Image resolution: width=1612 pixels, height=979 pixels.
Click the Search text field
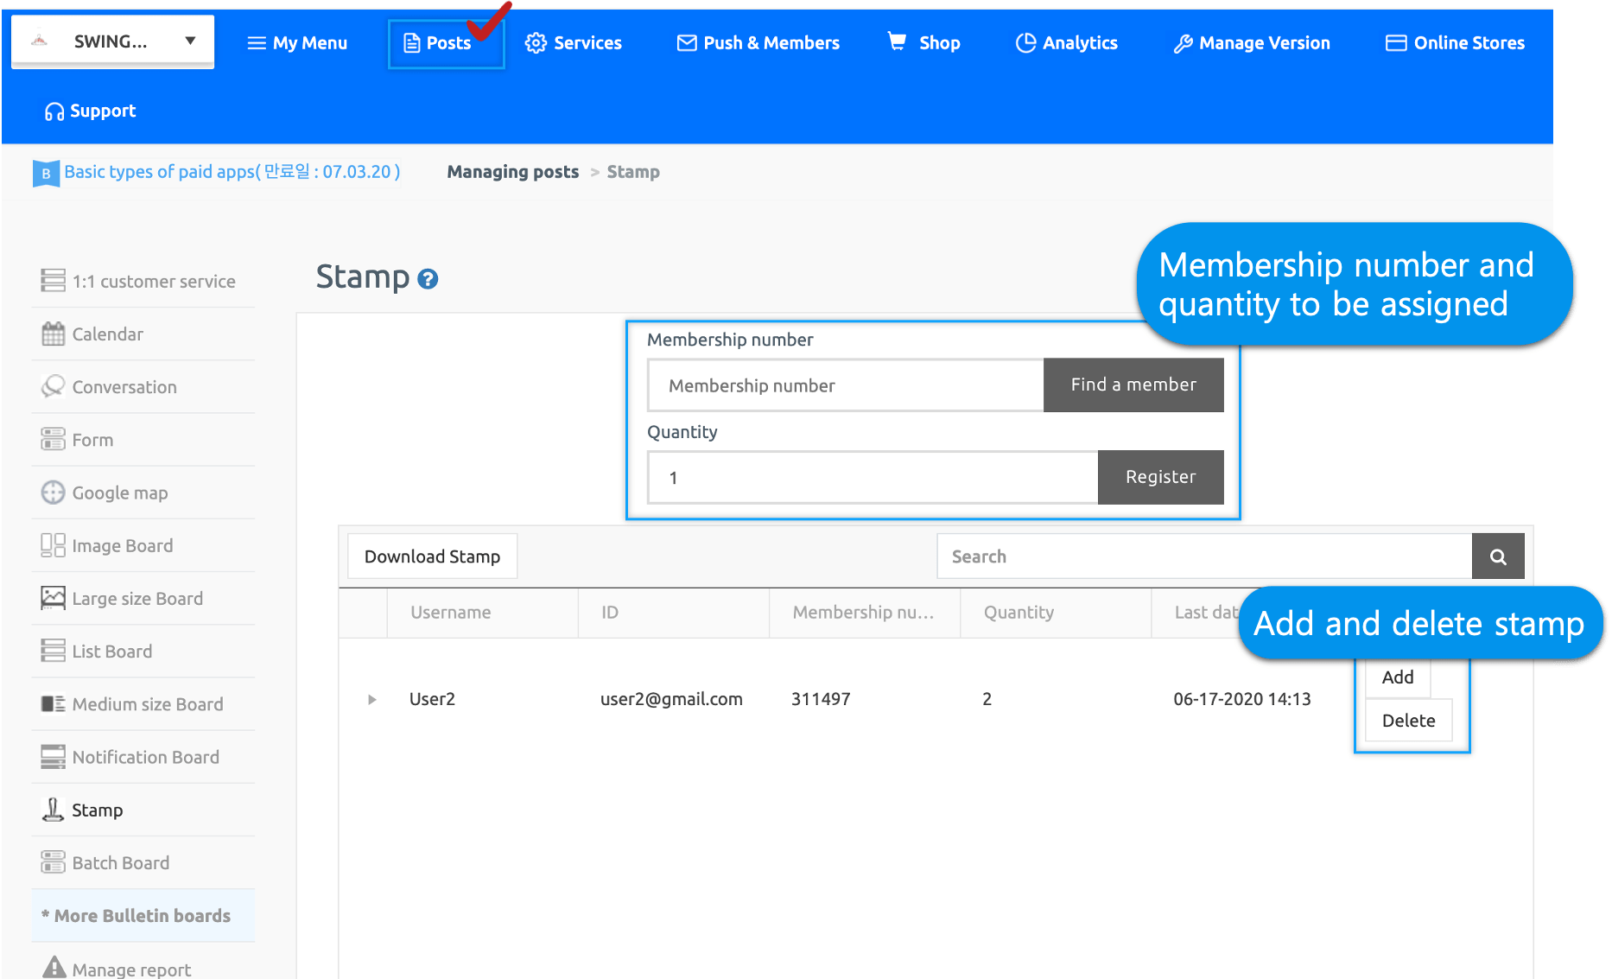1203,557
